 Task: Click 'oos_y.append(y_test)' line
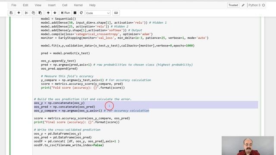pyautogui.click(x=58, y=61)
